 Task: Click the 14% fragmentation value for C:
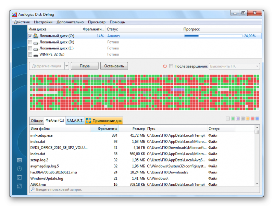click(100, 36)
